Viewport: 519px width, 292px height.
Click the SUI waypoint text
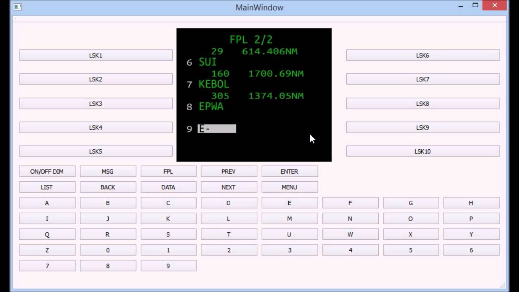click(208, 62)
